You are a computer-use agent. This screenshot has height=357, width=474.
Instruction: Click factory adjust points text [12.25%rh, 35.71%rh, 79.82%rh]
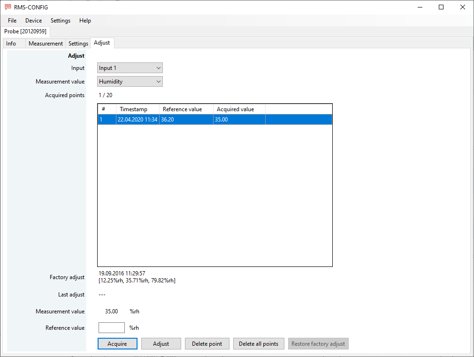pyautogui.click(x=137, y=281)
